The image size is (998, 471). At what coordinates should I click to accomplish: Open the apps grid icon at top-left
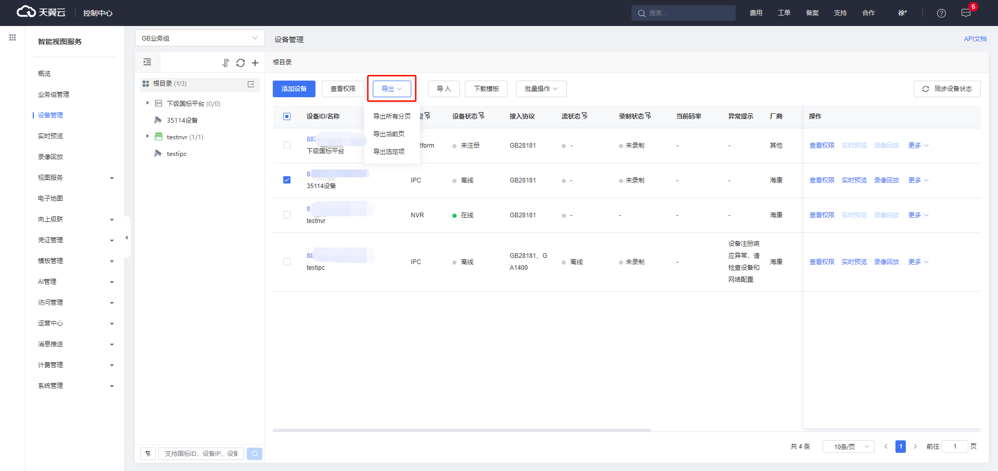coord(12,37)
